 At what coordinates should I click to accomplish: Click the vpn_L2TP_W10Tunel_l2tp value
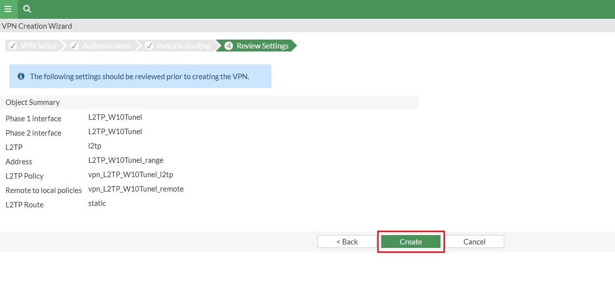(x=131, y=175)
